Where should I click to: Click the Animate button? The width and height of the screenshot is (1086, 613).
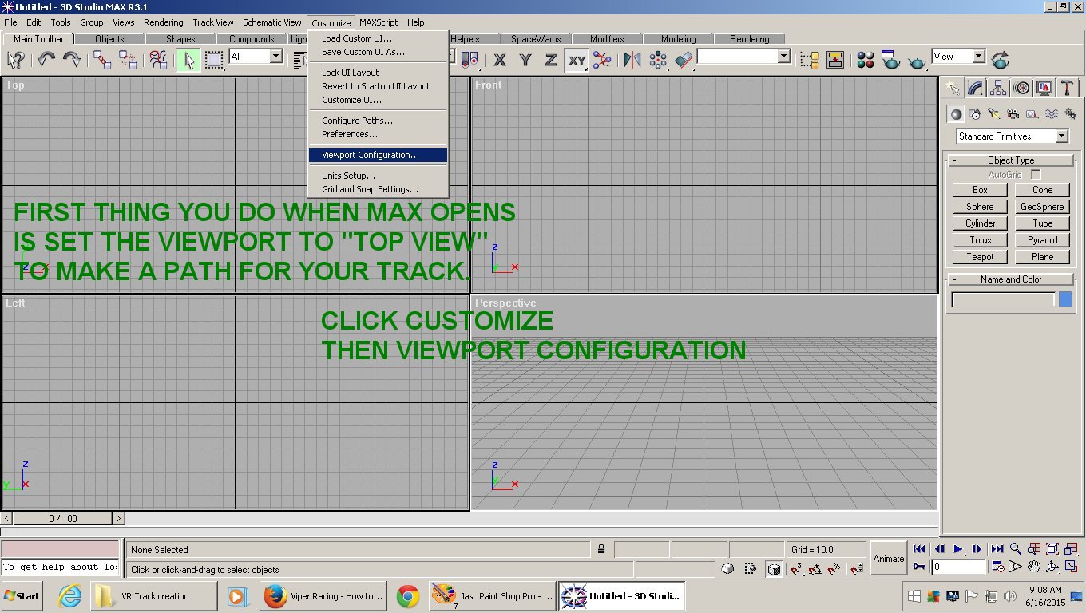point(888,559)
